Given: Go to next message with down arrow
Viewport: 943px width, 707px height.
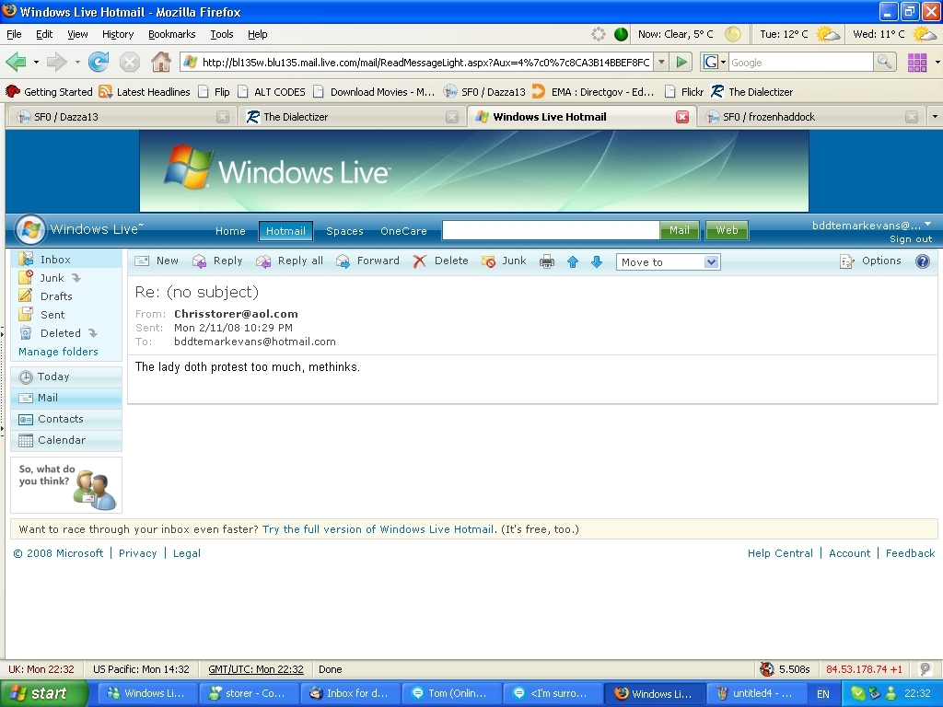Looking at the screenshot, I should pyautogui.click(x=597, y=261).
